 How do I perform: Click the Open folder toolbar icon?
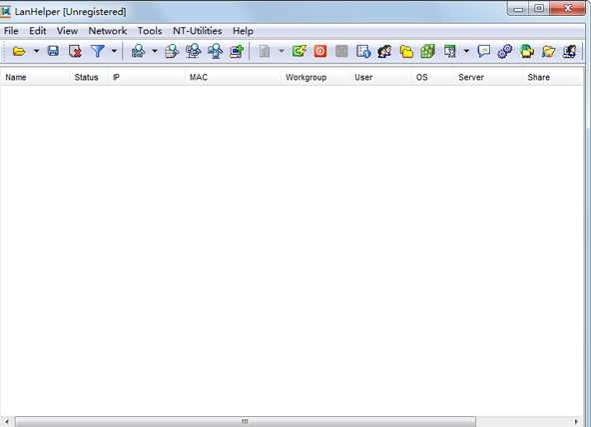[19, 51]
